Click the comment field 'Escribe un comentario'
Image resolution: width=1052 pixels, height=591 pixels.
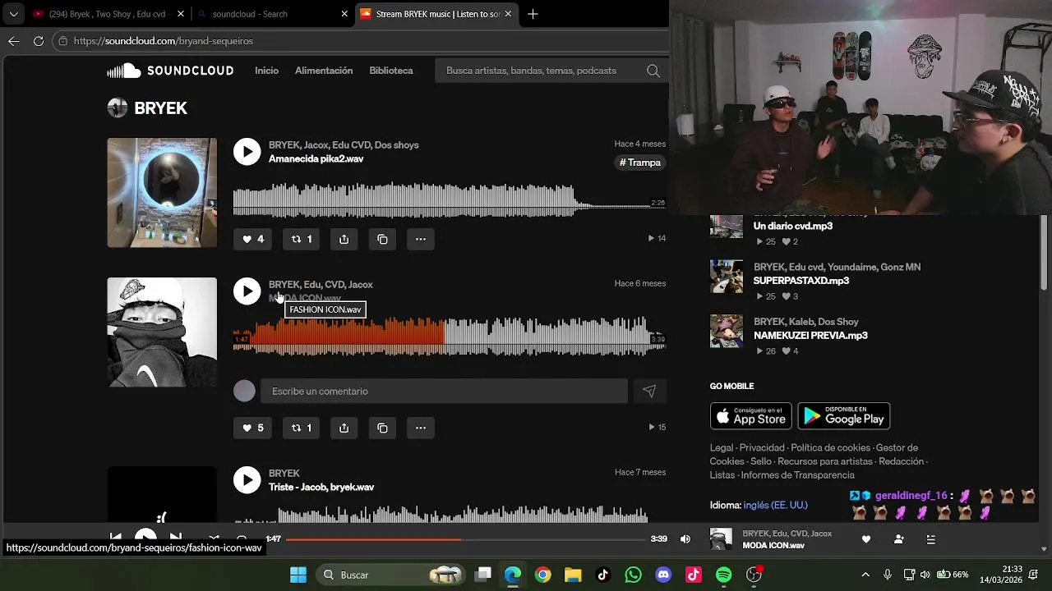coord(444,392)
